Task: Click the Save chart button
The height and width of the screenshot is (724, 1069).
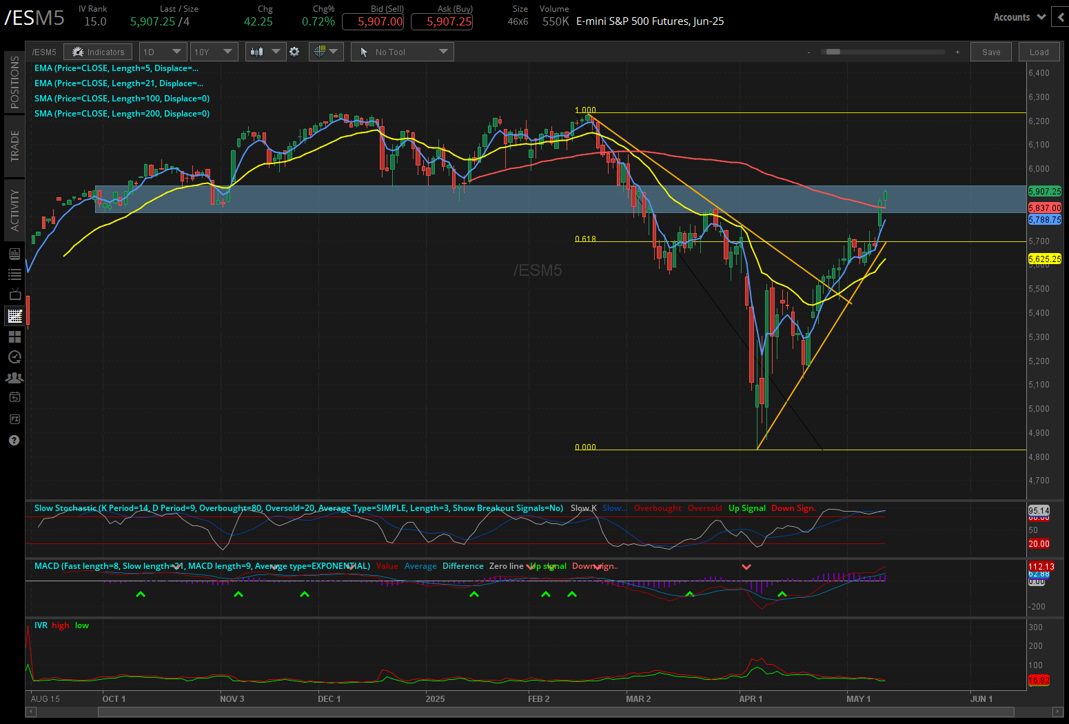Action: click(x=990, y=51)
